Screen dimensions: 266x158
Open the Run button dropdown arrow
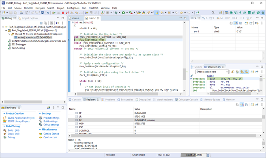pyautogui.click(x=127, y=13)
